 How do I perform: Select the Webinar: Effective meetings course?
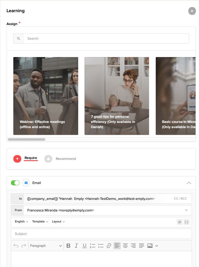[46, 96]
